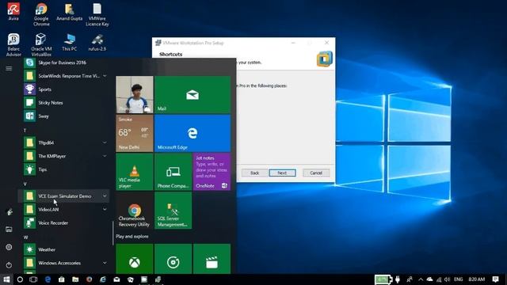The height and width of the screenshot is (285, 507).
Task: Click Next in VMware Setup
Action: pos(282,173)
